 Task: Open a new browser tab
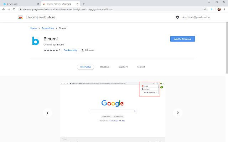84,4
